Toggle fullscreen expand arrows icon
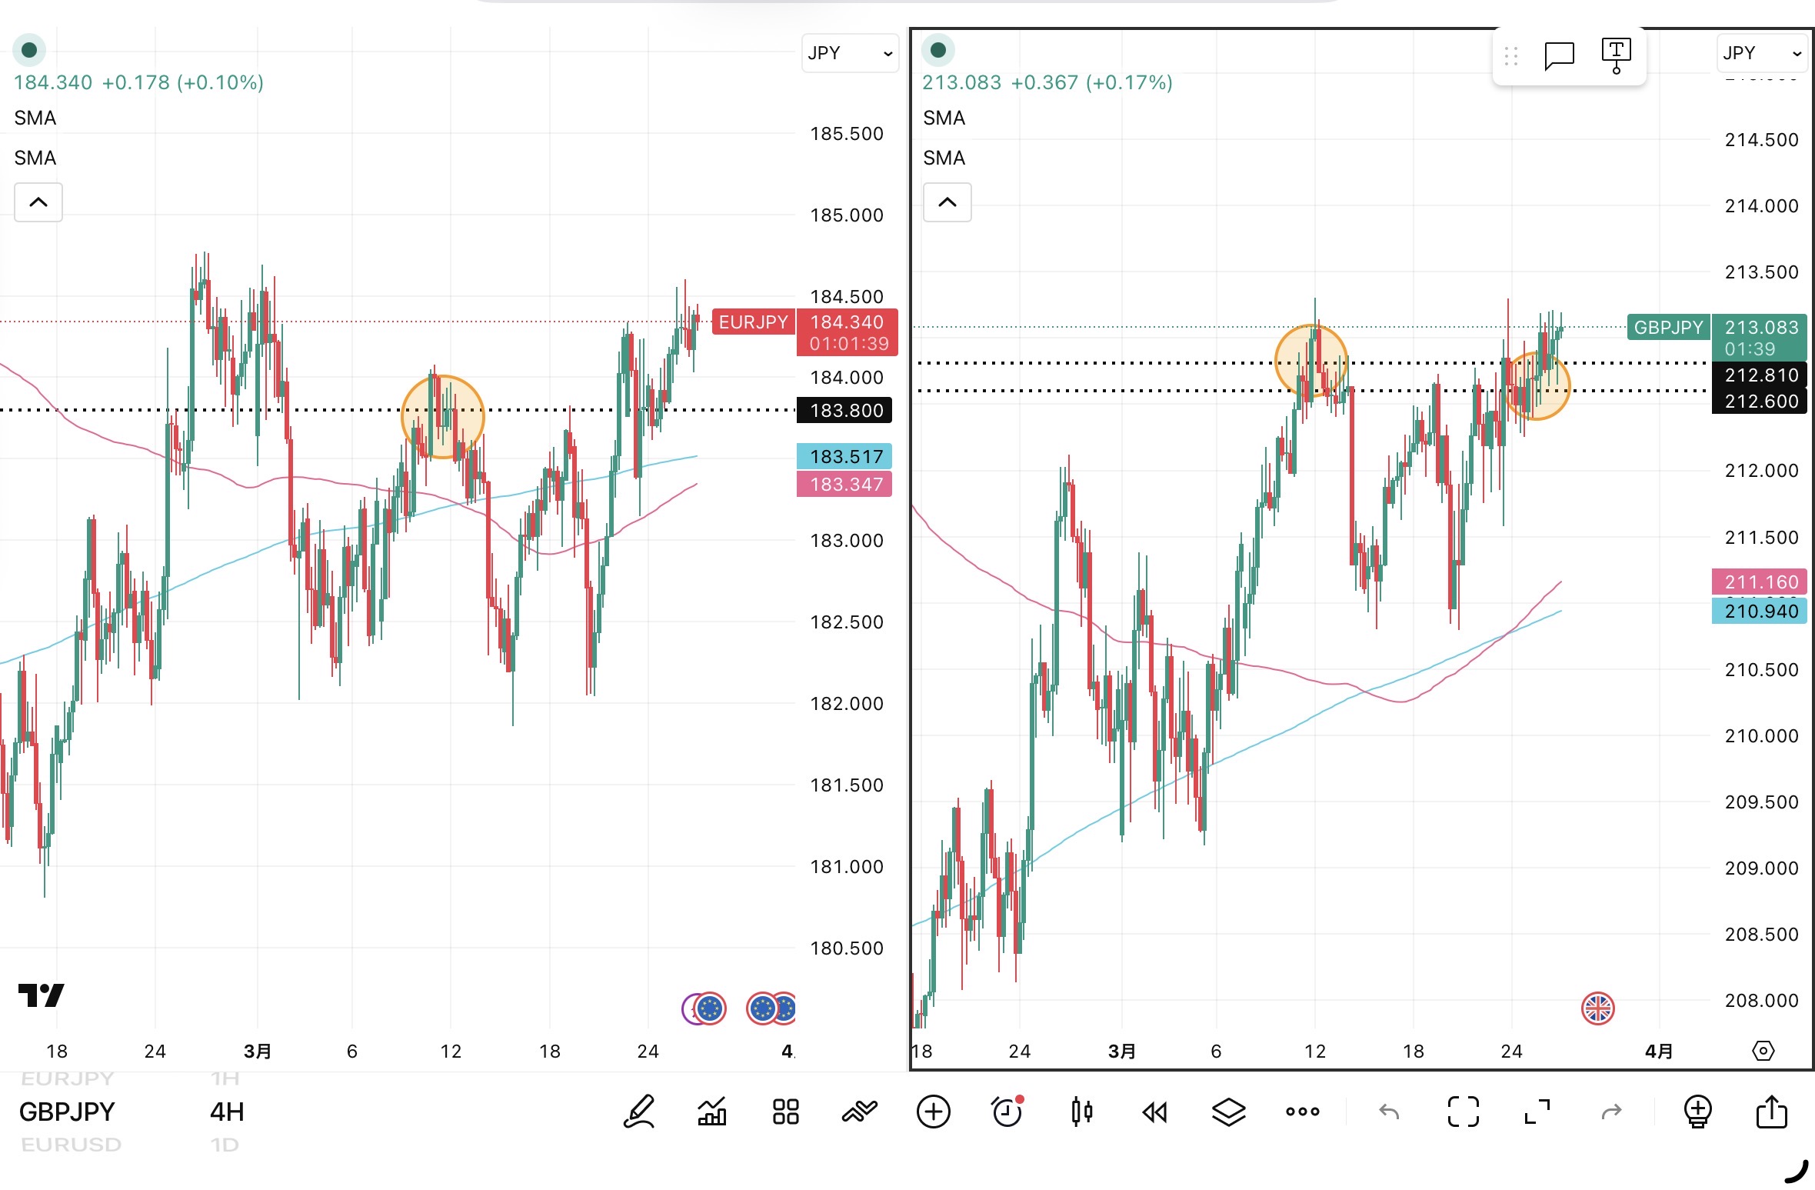The image size is (1815, 1190). point(1537,1112)
